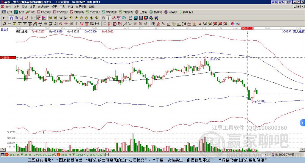The height and width of the screenshot is (163, 305).
Task: Click the red save disk icon
Action: click(146, 18)
